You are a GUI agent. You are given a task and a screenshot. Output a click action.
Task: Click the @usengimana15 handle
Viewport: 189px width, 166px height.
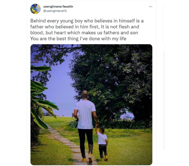click(x=55, y=11)
